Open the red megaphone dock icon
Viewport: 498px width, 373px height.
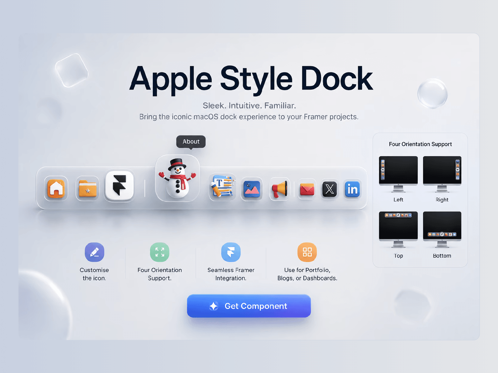click(280, 189)
